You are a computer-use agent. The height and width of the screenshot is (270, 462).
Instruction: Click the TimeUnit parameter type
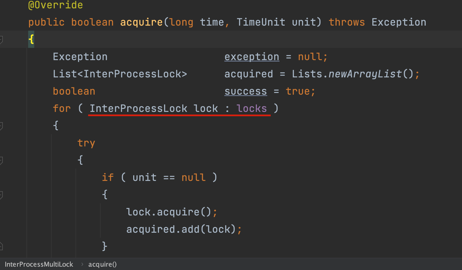pos(261,22)
